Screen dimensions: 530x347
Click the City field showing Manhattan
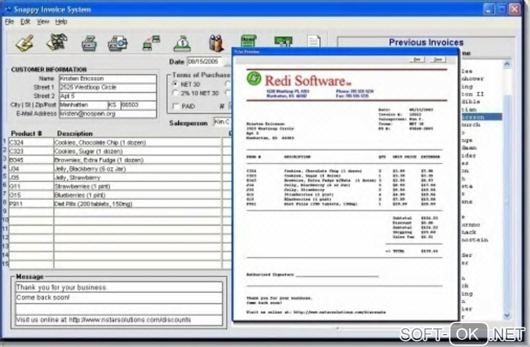83,105
